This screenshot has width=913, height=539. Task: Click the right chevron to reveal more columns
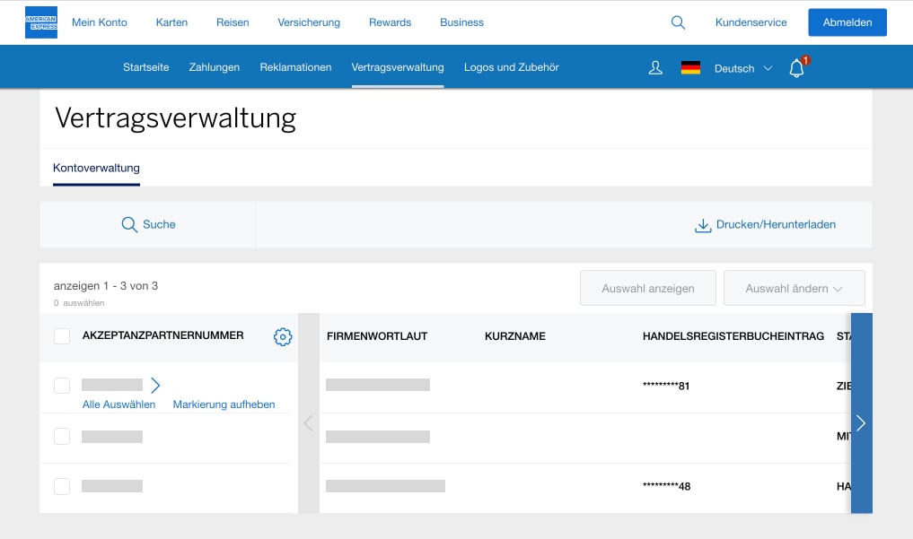click(x=861, y=423)
